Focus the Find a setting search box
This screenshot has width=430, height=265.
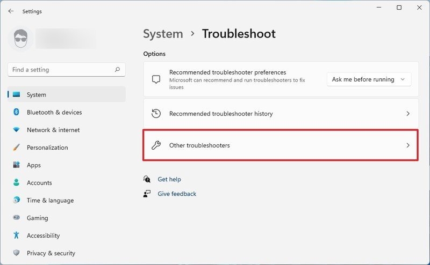pyautogui.click(x=67, y=70)
